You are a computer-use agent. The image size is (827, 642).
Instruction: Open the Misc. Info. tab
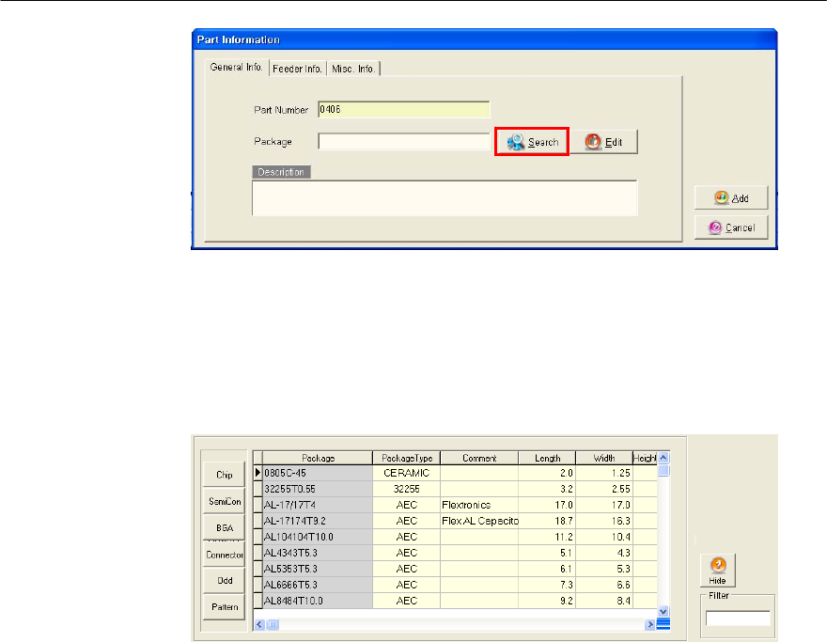pos(353,69)
